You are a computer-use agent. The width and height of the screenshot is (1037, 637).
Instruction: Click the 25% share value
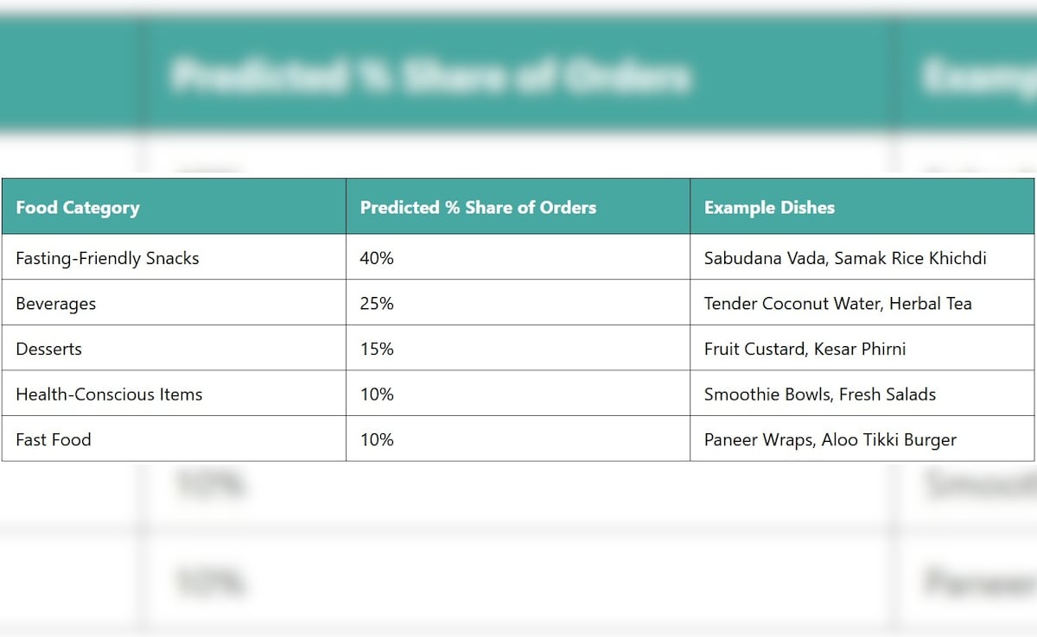[x=377, y=304]
